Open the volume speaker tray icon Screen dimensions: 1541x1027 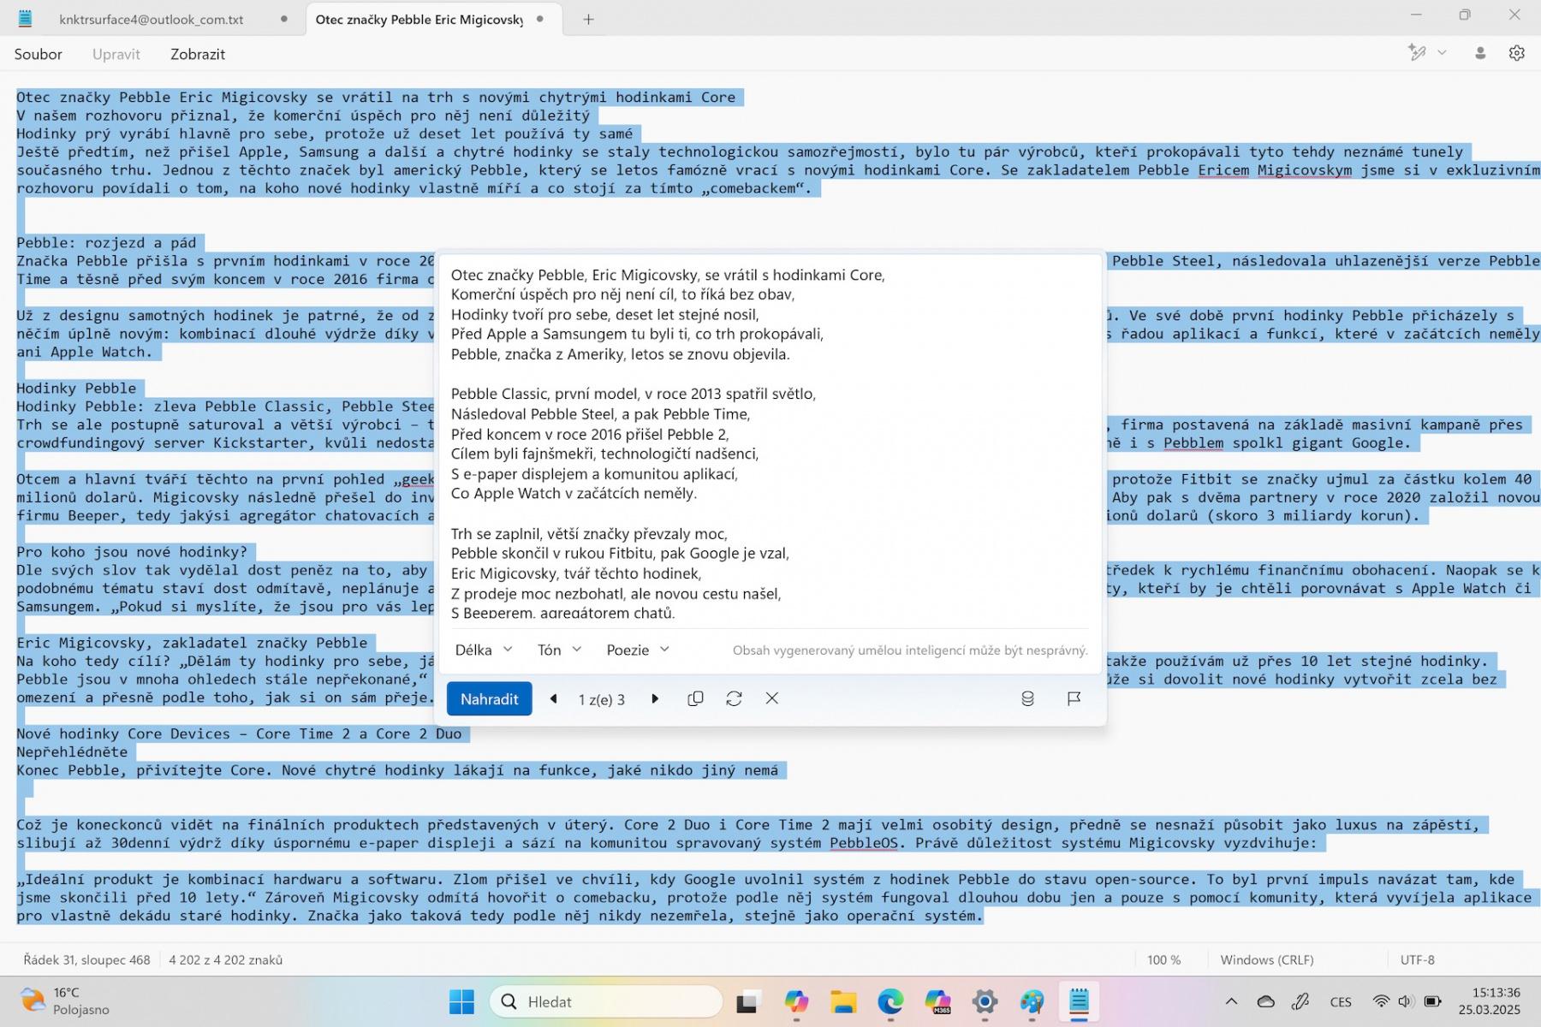1406,1001
